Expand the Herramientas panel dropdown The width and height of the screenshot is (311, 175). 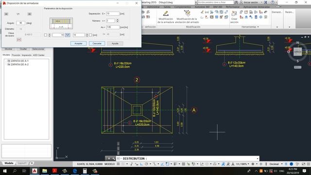click(250, 27)
